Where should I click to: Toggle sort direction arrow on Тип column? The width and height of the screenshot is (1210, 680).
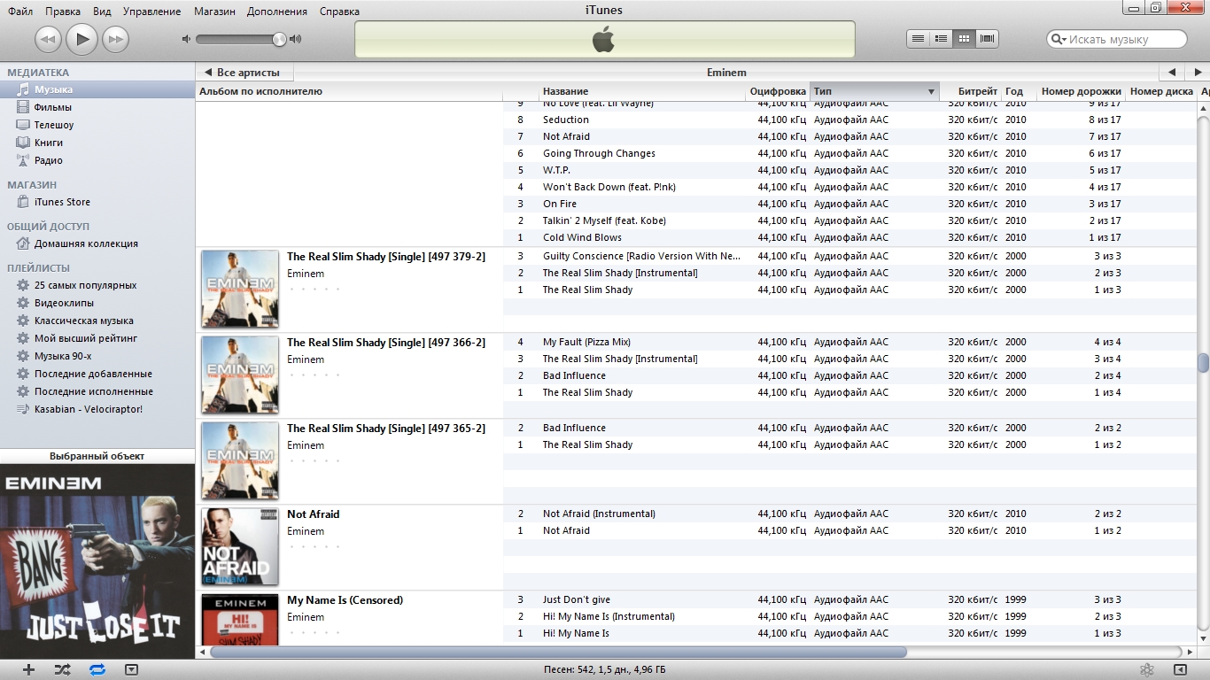pos(931,92)
